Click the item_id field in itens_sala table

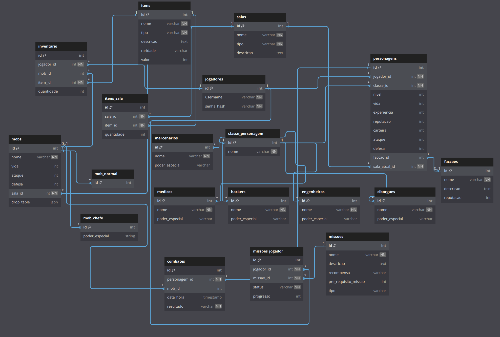coord(125,125)
